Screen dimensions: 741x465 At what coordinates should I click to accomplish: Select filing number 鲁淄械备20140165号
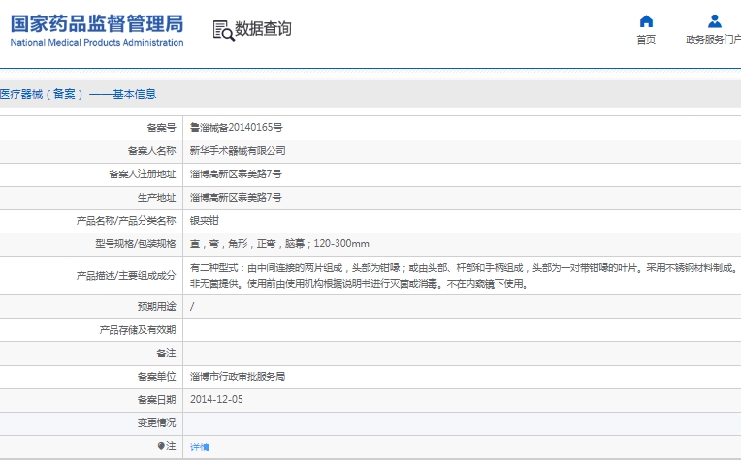237,128
